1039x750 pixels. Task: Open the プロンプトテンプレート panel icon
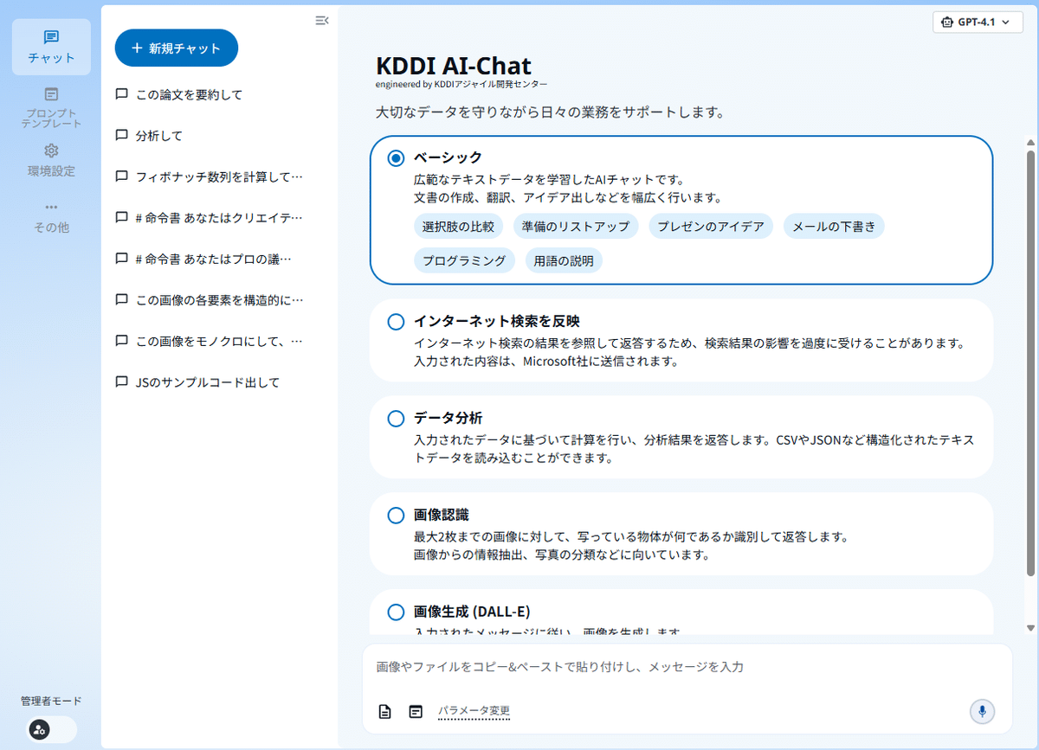coord(51,95)
